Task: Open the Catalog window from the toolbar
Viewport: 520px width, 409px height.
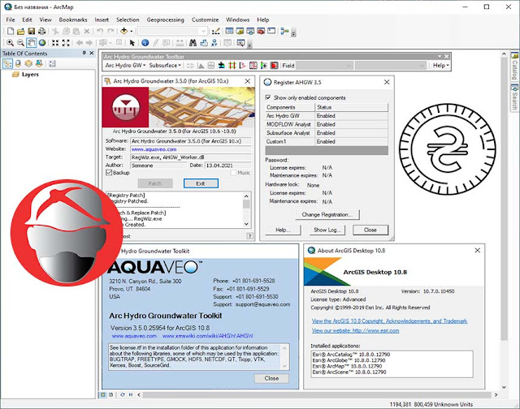Action: [240, 31]
